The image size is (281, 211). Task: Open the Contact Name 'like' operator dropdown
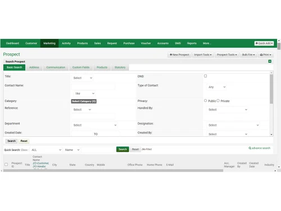84,93
